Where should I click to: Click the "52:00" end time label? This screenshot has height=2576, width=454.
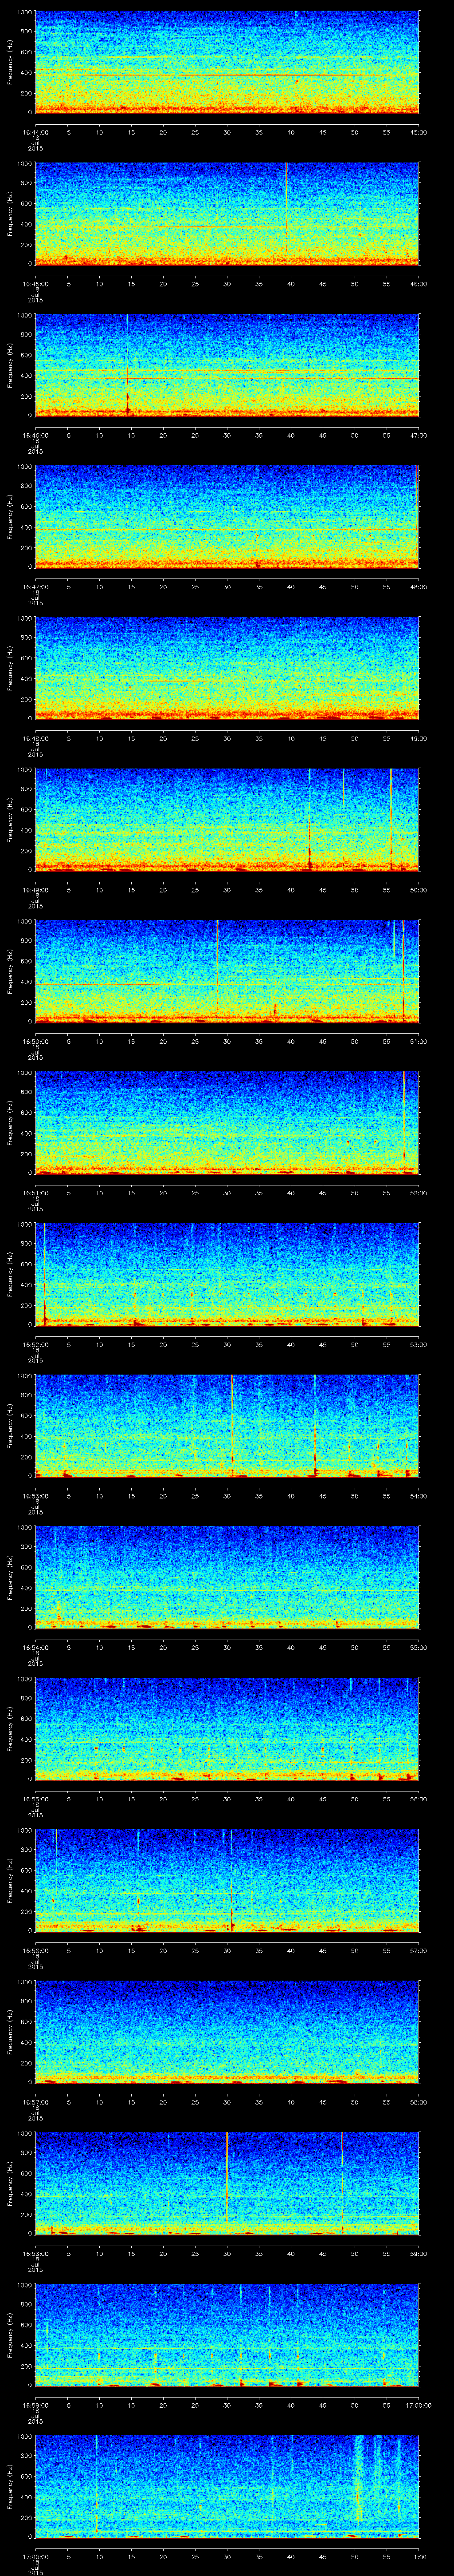click(418, 1192)
